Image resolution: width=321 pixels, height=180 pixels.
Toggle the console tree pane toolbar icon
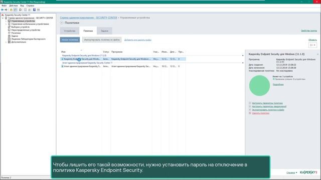tap(16, 10)
